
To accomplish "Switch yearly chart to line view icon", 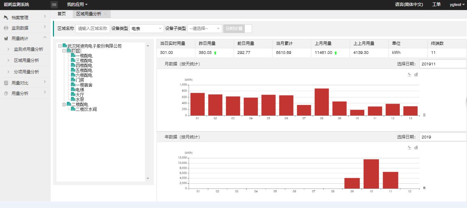I will pos(410,147).
